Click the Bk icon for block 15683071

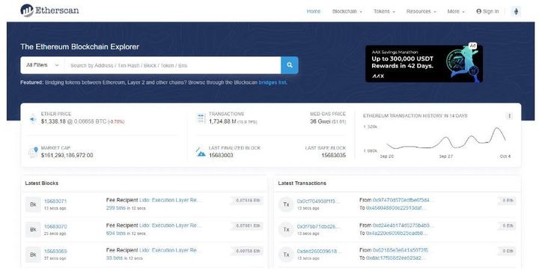click(x=33, y=204)
